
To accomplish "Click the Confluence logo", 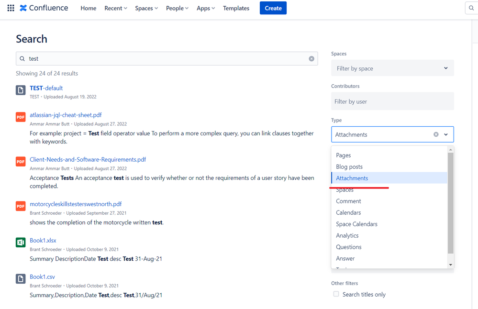I will (x=44, y=8).
